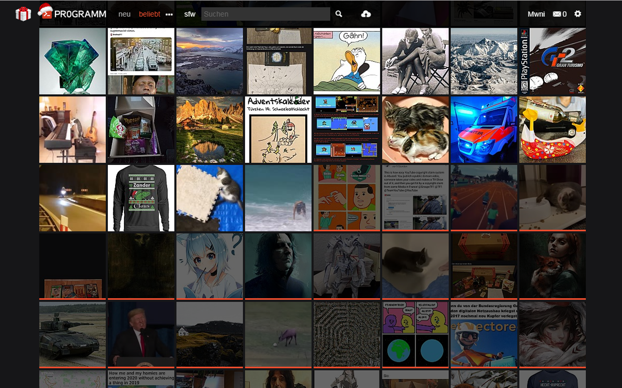Open the Mwni user profile link

(x=536, y=14)
